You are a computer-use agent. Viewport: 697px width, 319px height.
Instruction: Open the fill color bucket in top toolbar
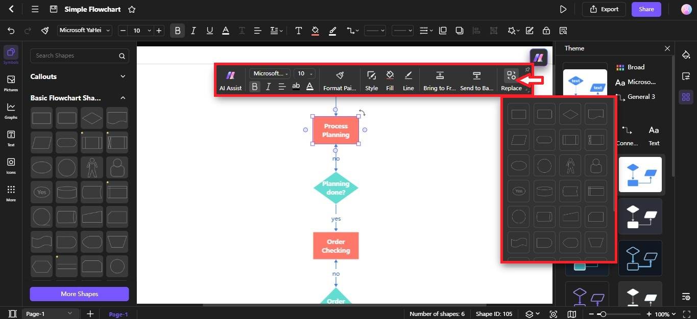click(315, 31)
